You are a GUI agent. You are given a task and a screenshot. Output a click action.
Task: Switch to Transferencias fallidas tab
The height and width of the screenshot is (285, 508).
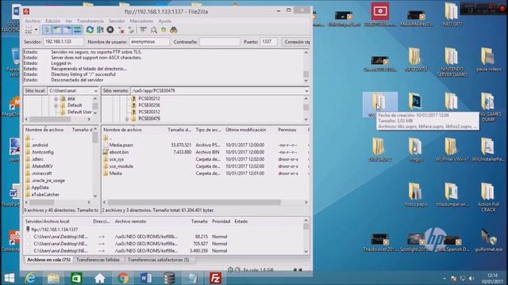point(98,260)
